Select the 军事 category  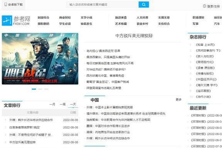coord(195,24)
